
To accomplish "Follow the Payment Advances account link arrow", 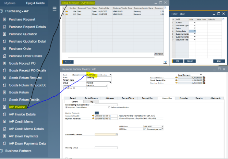I will (93, 118).
